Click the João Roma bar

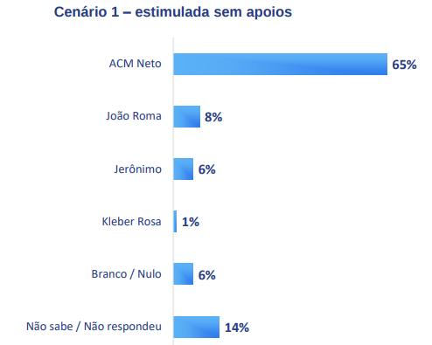[187, 116]
